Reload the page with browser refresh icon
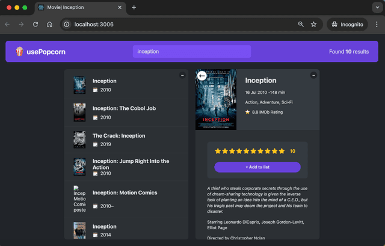The height and width of the screenshot is (246, 385). click(36, 24)
